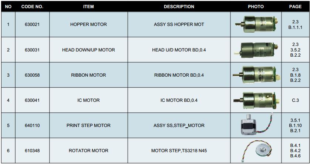Open the IC motor photo

click(256, 100)
